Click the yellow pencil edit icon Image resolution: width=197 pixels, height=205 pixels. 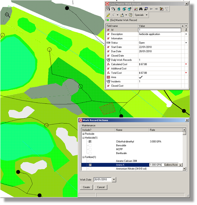tap(109, 15)
